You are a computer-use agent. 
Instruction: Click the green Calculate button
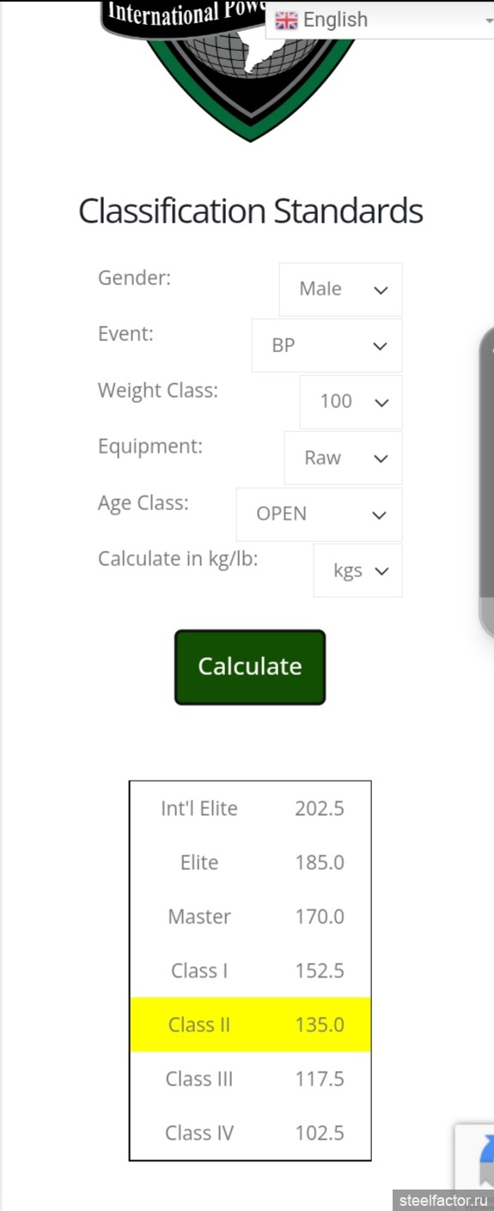point(250,667)
